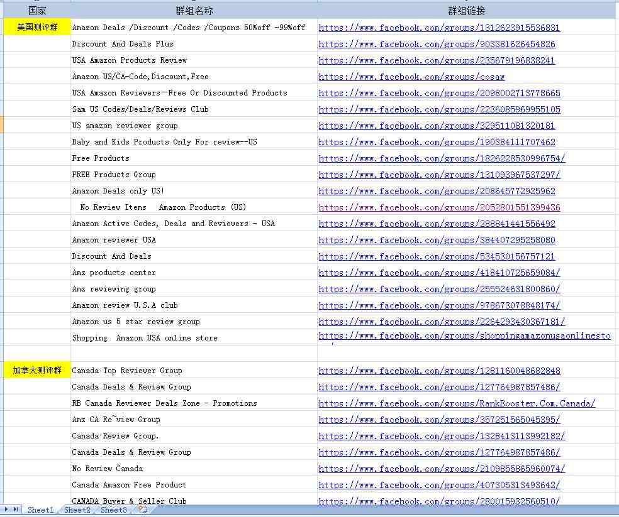Viewport: 619px width, 517px height.
Task: Open the RankBooster.Com.Canada Facebook link
Action: coord(457,404)
